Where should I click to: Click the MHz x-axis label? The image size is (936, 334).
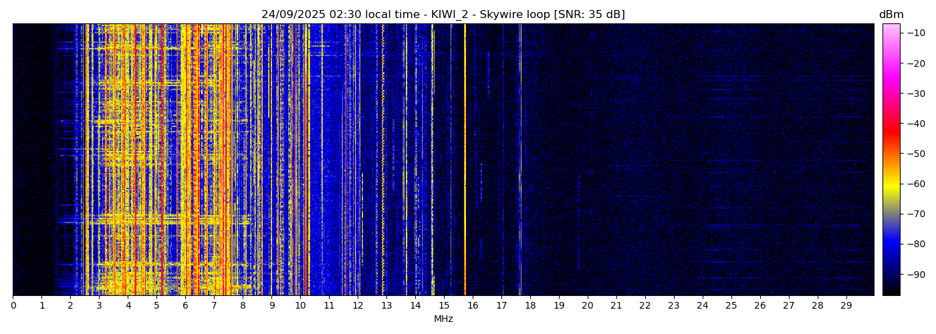click(x=443, y=319)
